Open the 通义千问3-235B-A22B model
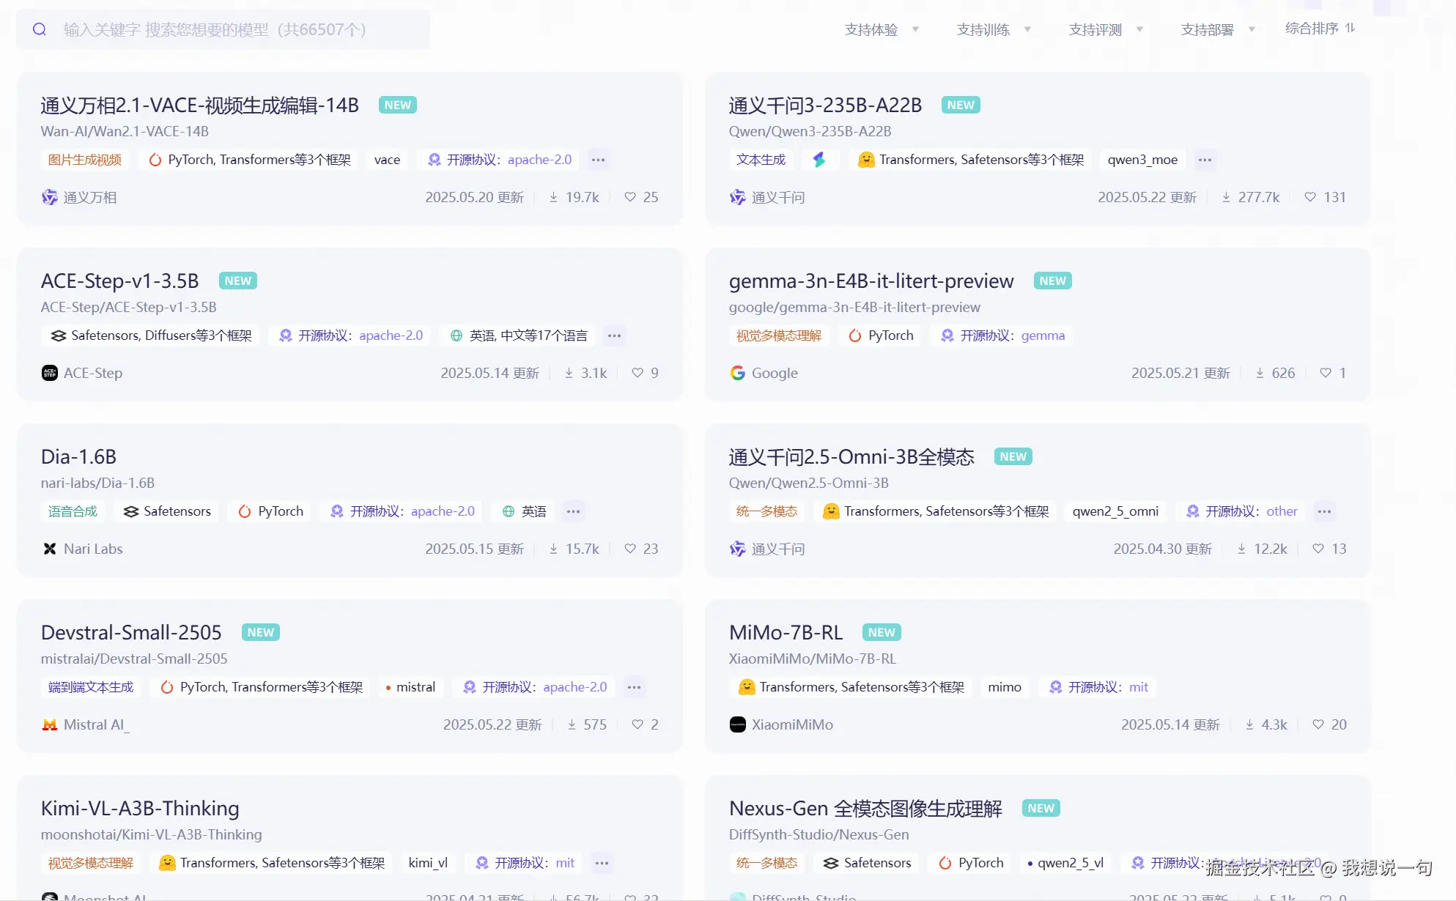 pyautogui.click(x=825, y=105)
